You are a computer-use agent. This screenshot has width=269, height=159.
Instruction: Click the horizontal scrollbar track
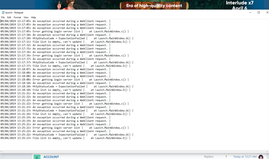(134, 152)
